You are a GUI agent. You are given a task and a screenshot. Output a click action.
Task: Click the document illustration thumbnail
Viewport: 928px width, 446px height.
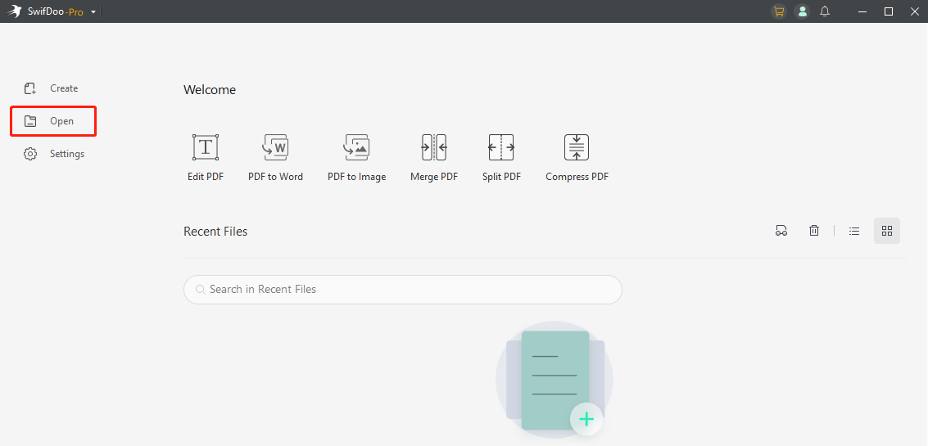[555, 380]
